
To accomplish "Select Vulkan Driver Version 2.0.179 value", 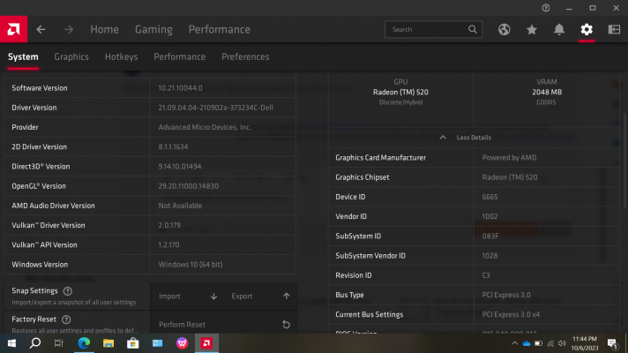I will tap(169, 225).
